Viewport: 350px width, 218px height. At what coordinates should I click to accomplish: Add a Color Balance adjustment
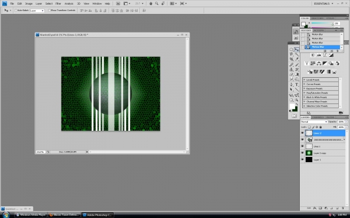pyautogui.click(x=319, y=63)
